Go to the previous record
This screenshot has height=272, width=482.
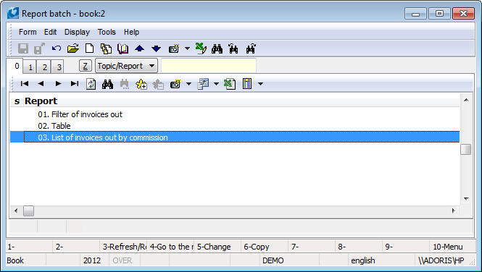click(41, 84)
